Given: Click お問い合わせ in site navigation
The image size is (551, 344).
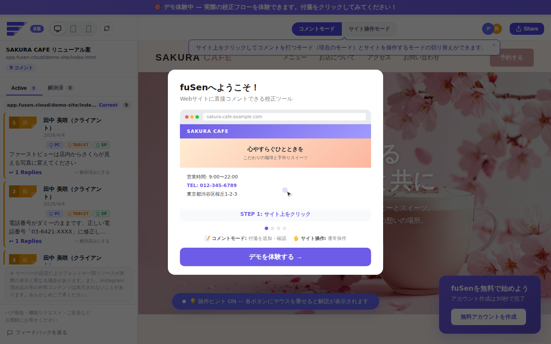Looking at the screenshot, I should (421, 57).
